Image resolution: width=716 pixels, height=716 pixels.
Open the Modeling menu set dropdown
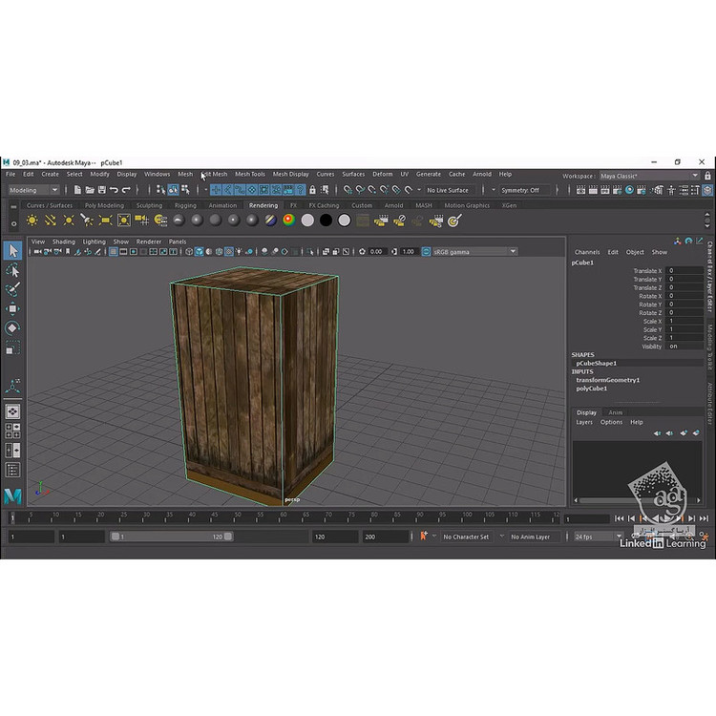point(35,190)
